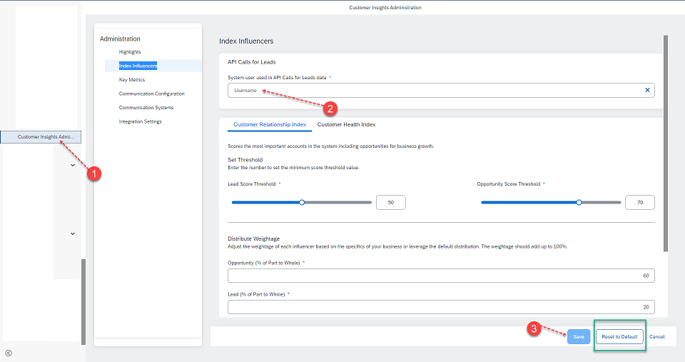
Task: Switch to Customer Health Index tab
Action: click(347, 125)
